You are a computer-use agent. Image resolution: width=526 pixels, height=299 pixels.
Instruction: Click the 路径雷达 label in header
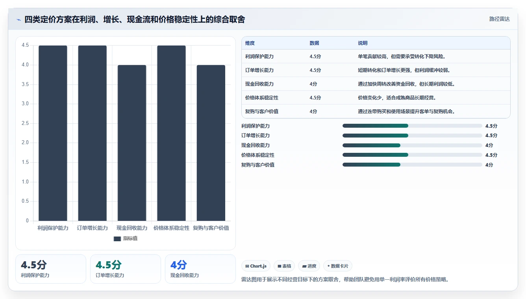click(x=499, y=19)
